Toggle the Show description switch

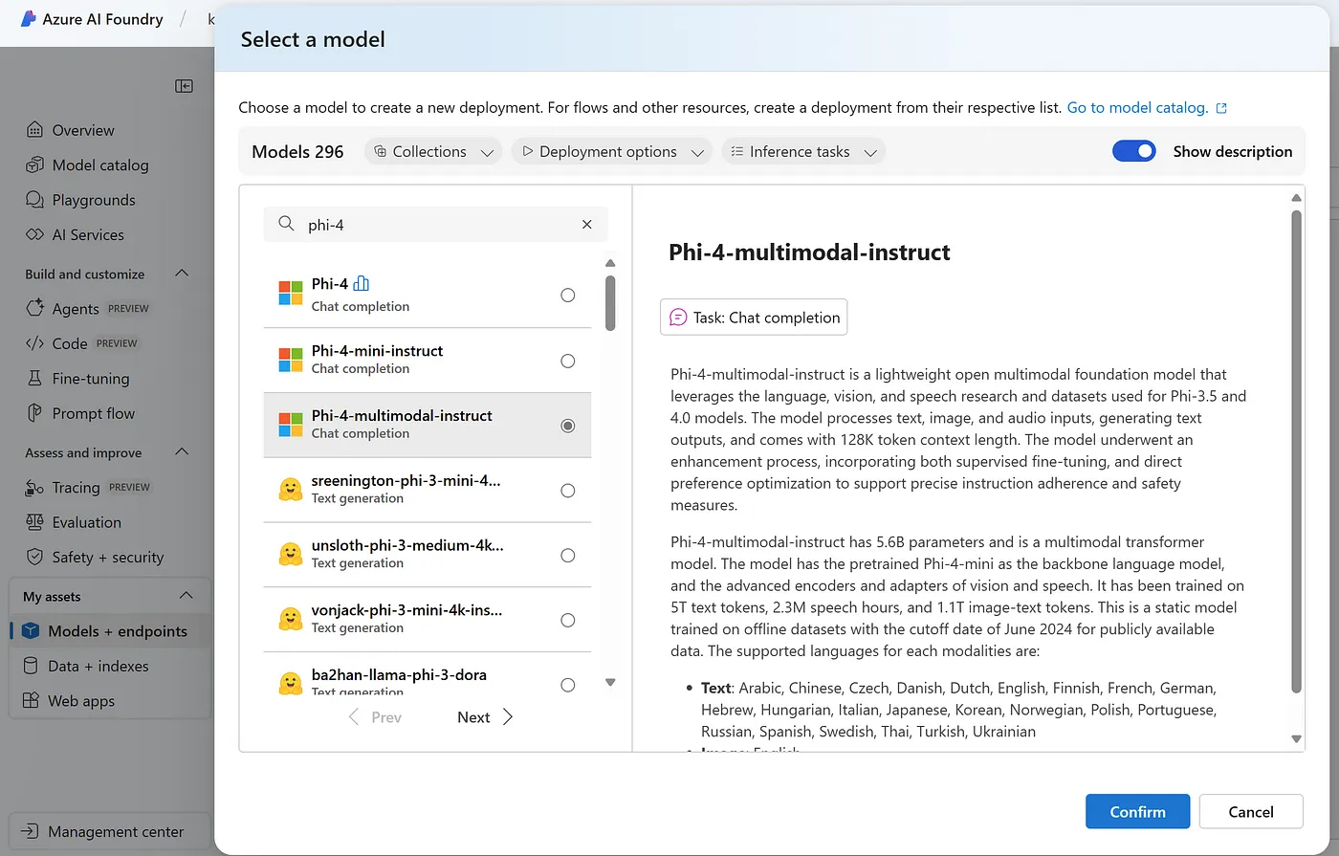(x=1134, y=151)
